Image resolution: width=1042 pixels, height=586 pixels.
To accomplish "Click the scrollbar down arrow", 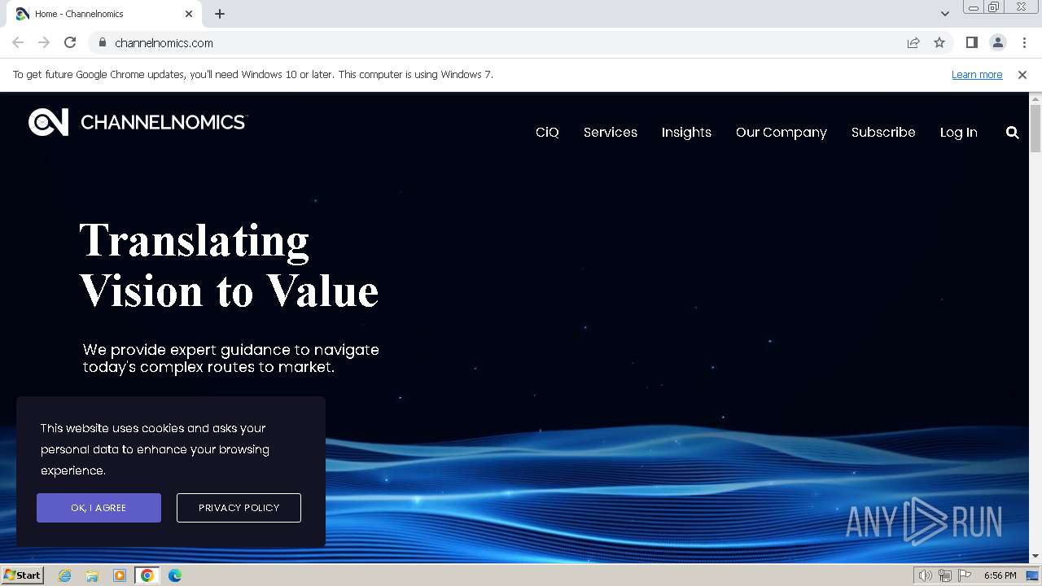I will [1035, 556].
